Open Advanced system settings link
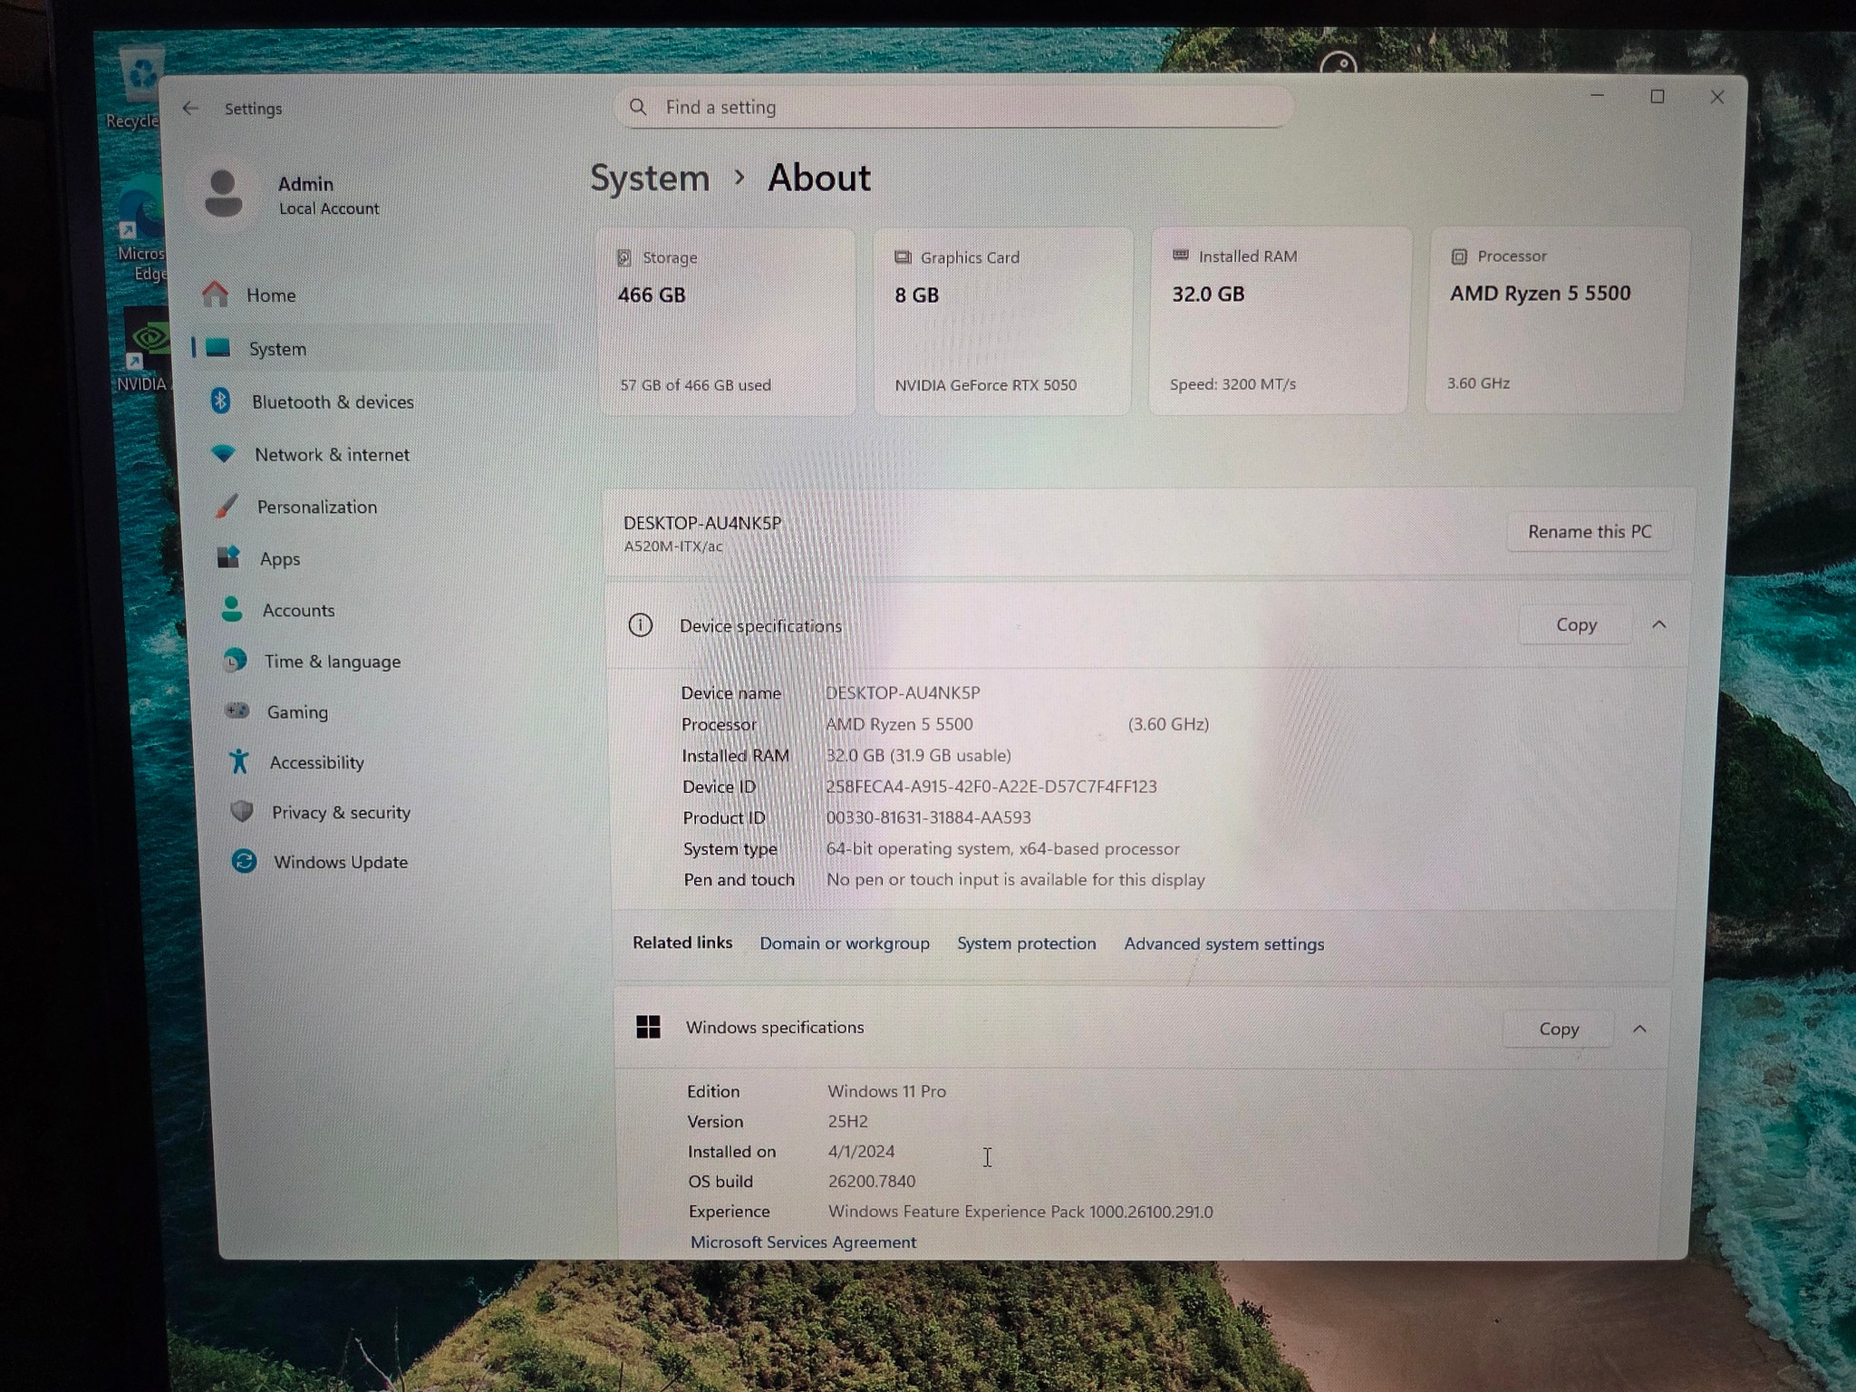 point(1223,943)
